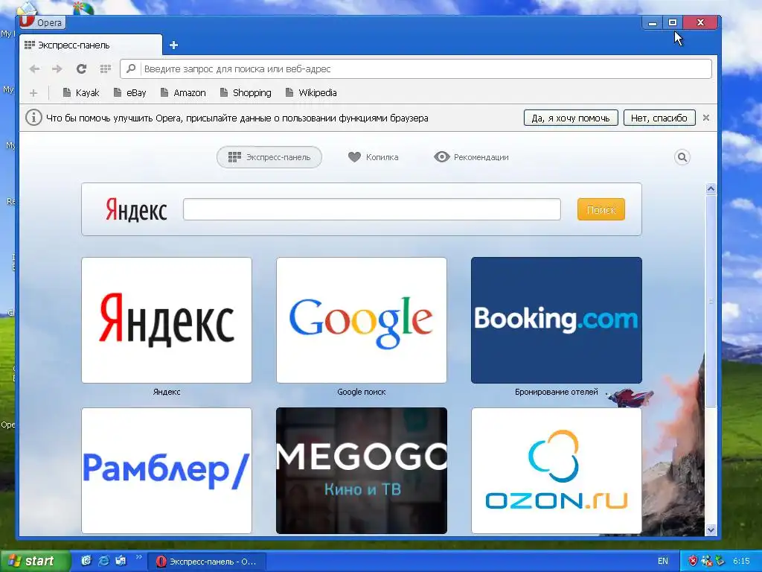Click the 'Бронирование отелей' caption
The width and height of the screenshot is (762, 572).
[557, 392]
